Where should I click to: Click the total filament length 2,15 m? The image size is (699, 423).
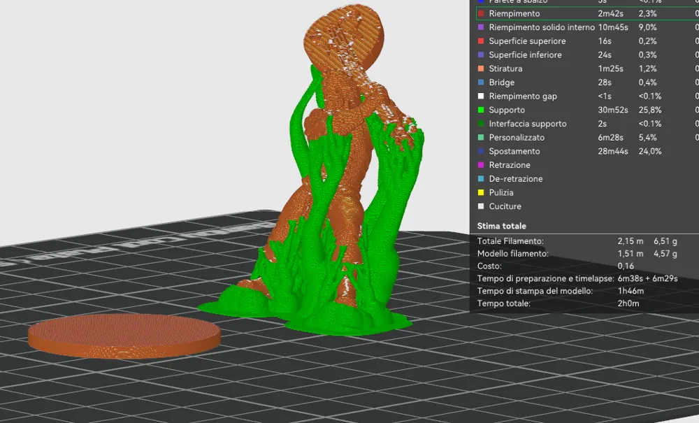click(x=630, y=241)
